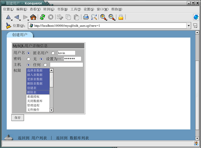Open the Forward button history dropdown arrow

coord(28,20)
